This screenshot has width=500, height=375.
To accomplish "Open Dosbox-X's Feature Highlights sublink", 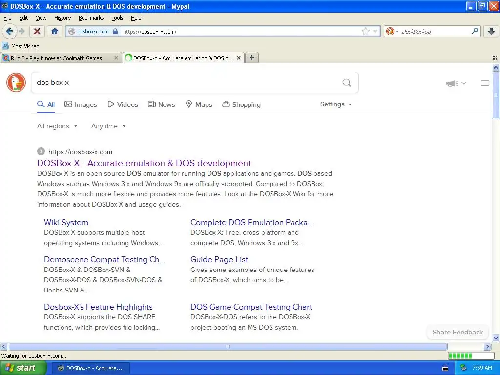I will (98, 307).
